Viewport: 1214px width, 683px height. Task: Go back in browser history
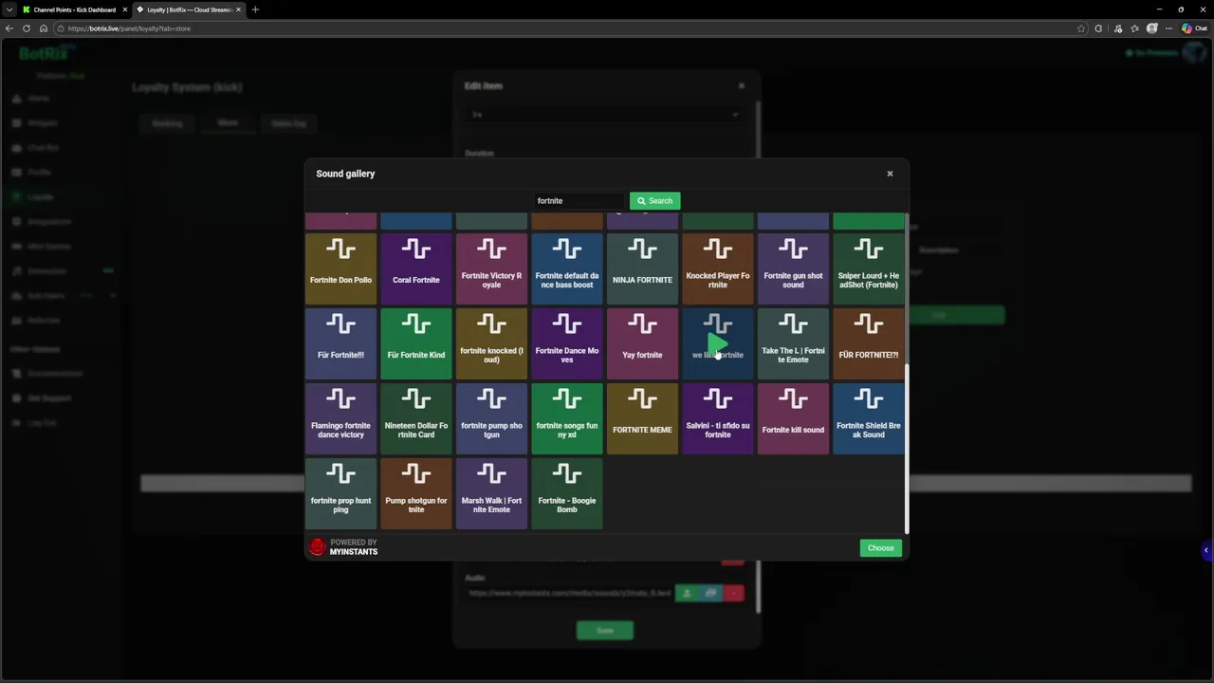point(9,28)
